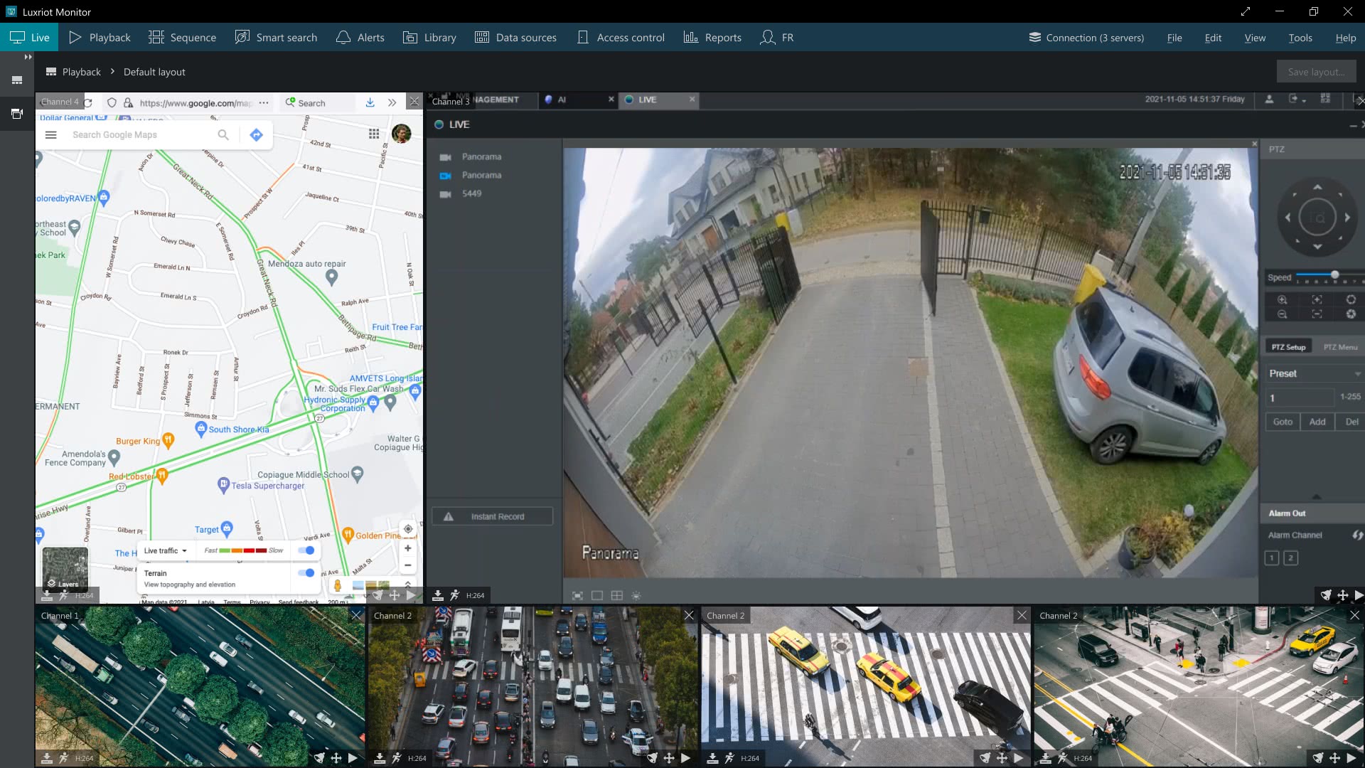The image size is (1365, 768).
Task: Click PTZ left arrow
Action: [x=1288, y=218]
